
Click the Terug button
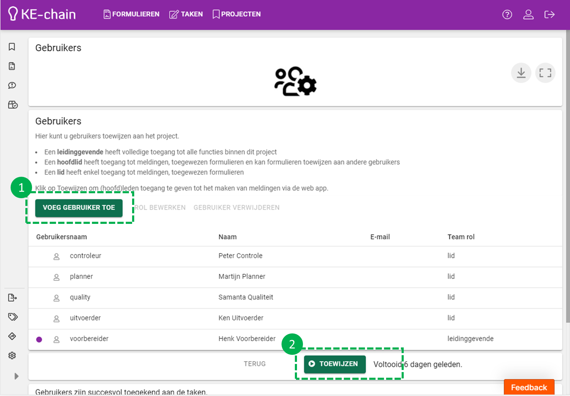[x=255, y=364]
